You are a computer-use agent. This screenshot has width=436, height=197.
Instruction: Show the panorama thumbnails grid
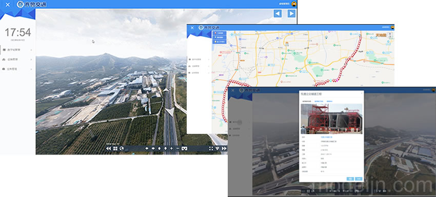115,149
